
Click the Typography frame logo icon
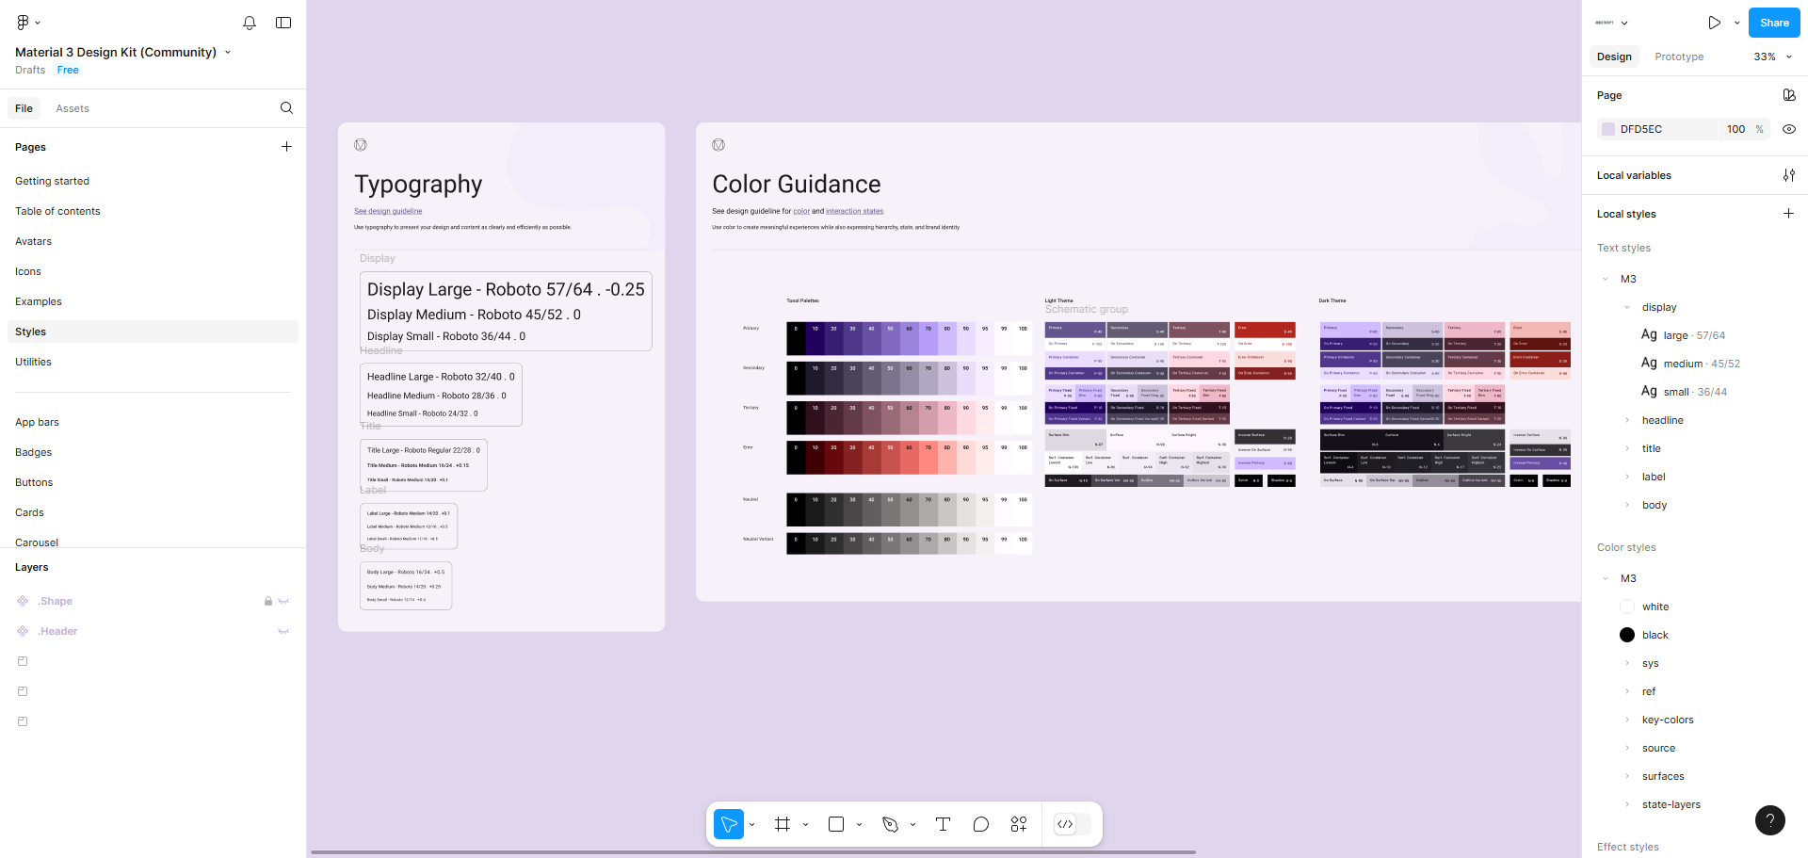click(361, 145)
